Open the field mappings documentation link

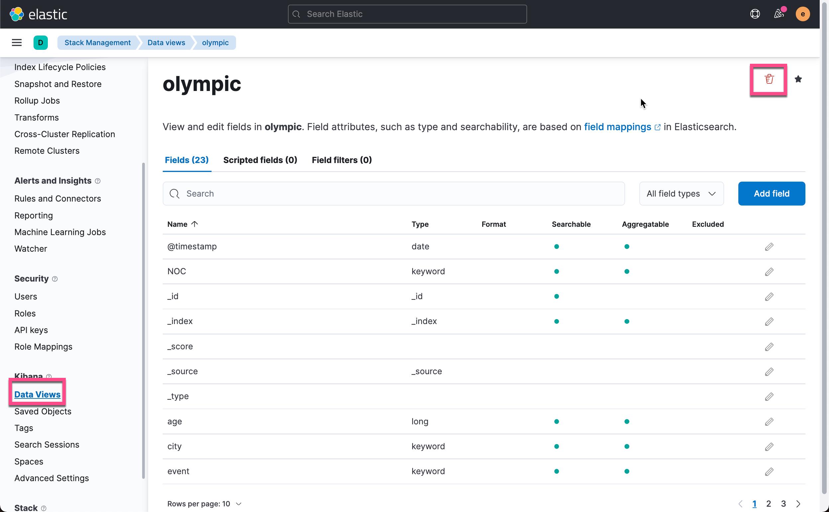[622, 127]
